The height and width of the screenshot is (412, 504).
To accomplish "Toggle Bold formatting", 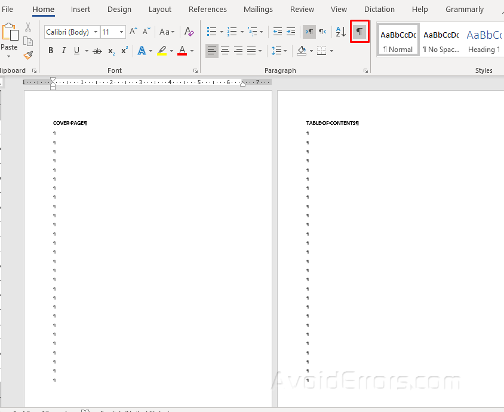I will [x=51, y=51].
